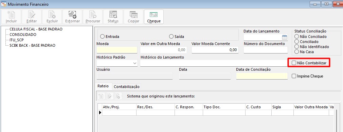Click the first row Ativ./Proj. cell

tap(119, 113)
